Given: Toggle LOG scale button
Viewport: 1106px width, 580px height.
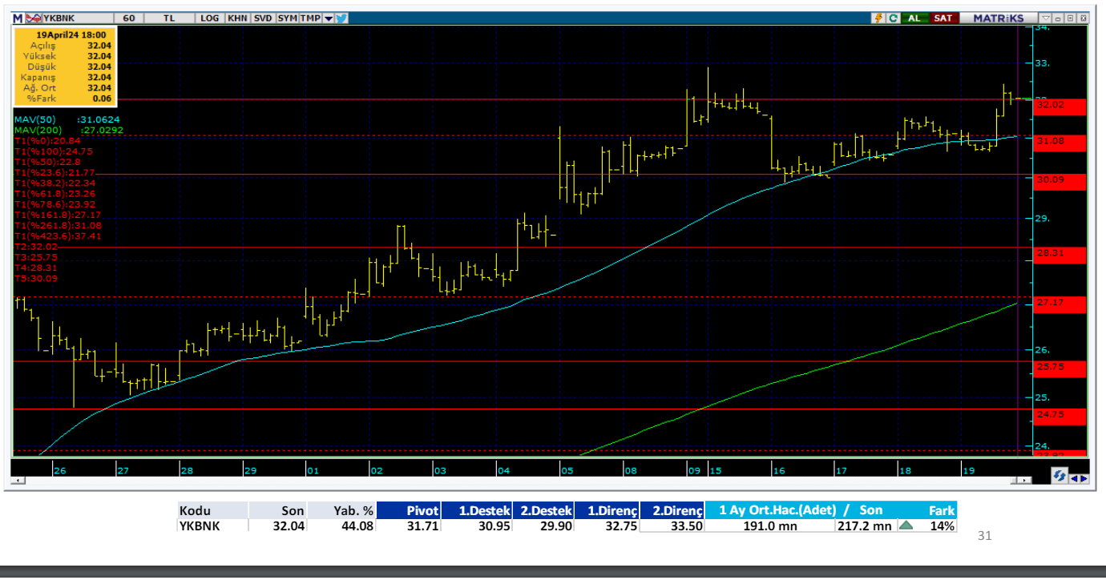Looking at the screenshot, I should click(210, 18).
